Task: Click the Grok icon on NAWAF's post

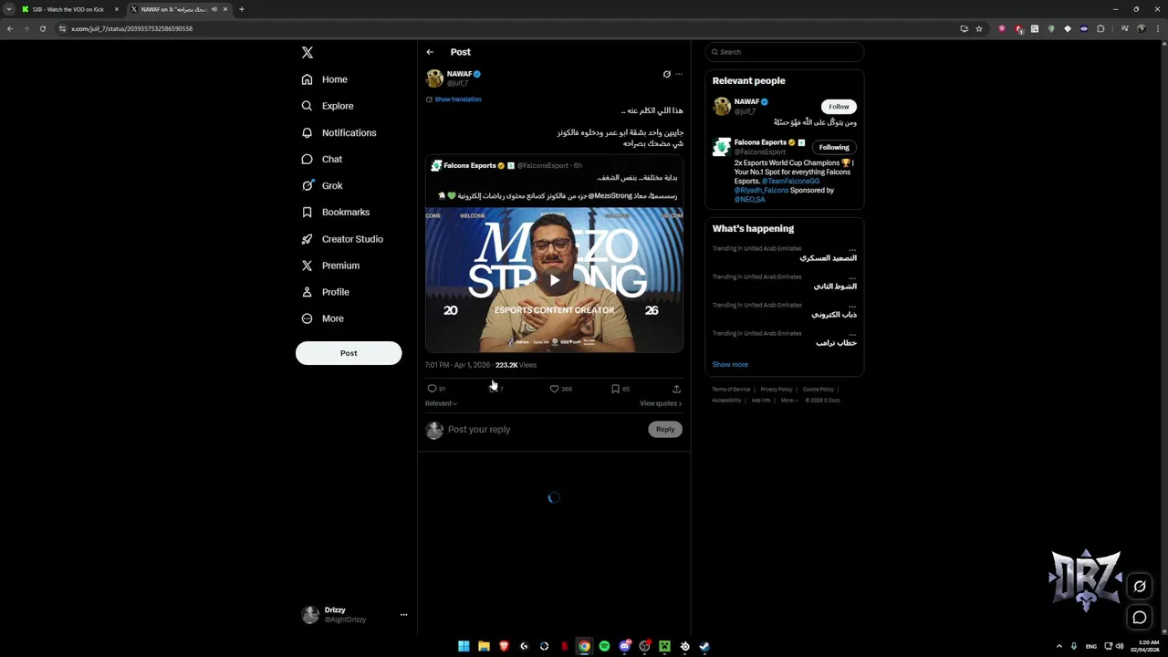Action: point(666,74)
